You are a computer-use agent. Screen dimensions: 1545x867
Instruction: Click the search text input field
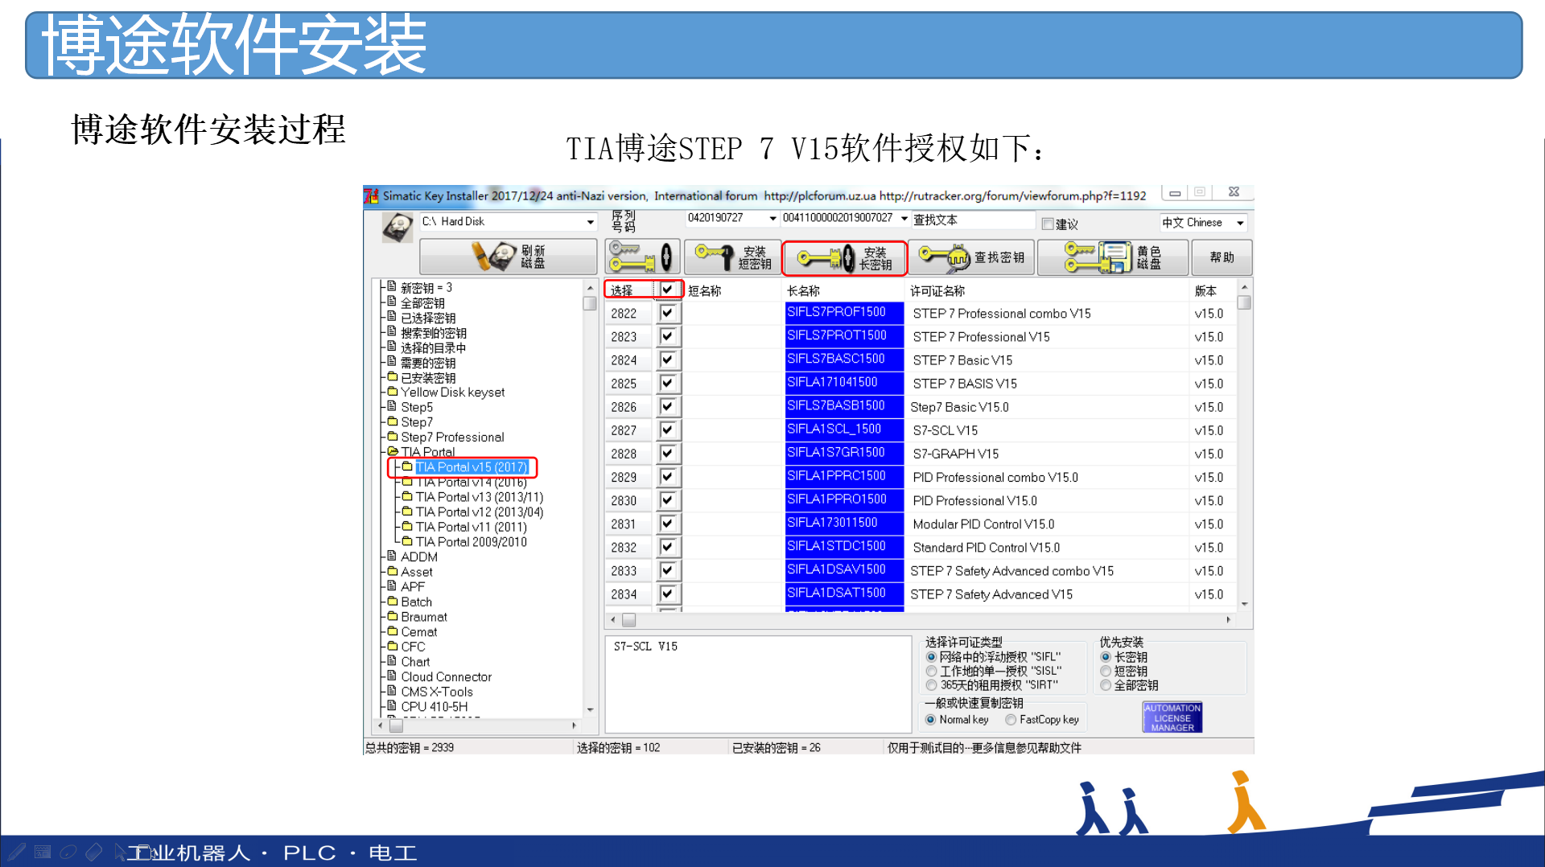pos(972,220)
